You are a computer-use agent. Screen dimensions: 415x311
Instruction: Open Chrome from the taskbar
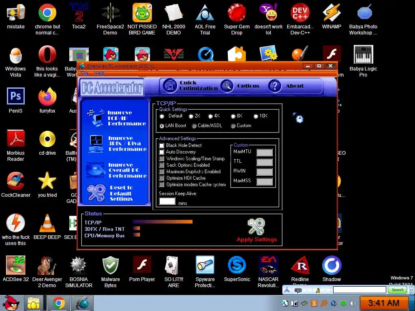point(58,303)
